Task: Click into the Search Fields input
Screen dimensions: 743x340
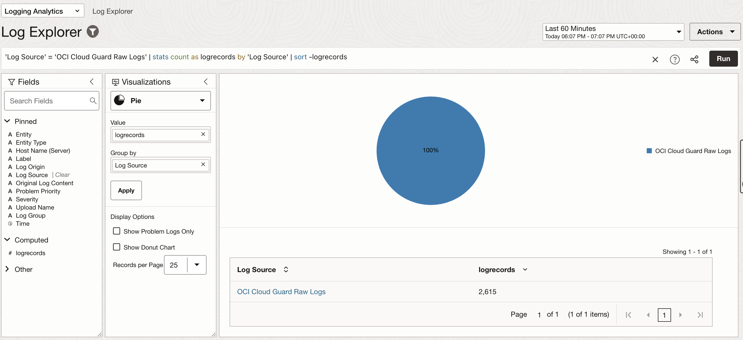Action: pyautogui.click(x=46, y=101)
